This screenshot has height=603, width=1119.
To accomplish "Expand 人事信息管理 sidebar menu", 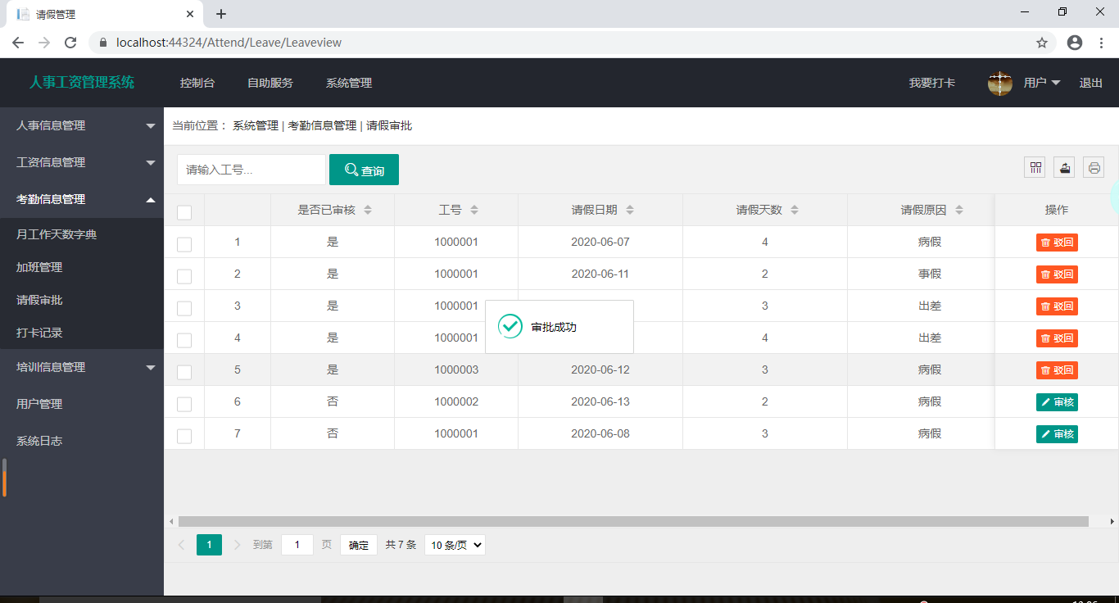I will click(x=82, y=125).
